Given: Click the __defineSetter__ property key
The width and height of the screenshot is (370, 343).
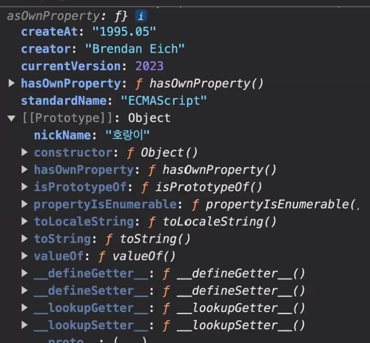Looking at the screenshot, I should (x=91, y=291).
